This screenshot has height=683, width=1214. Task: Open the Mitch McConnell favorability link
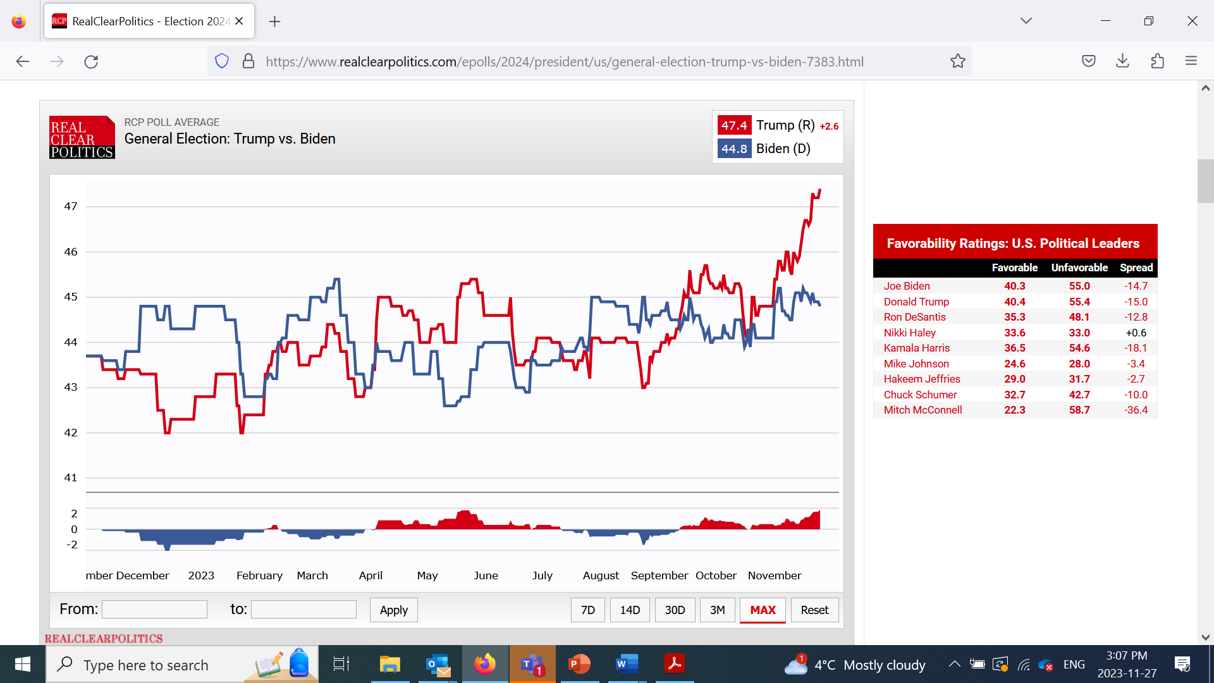(x=923, y=410)
